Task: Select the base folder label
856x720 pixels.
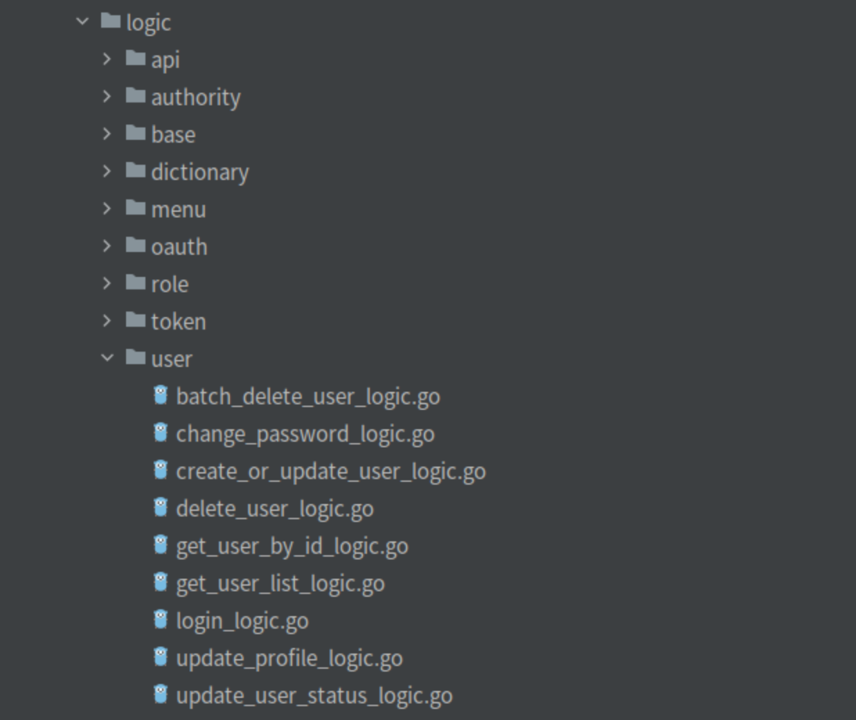Action: 173,134
